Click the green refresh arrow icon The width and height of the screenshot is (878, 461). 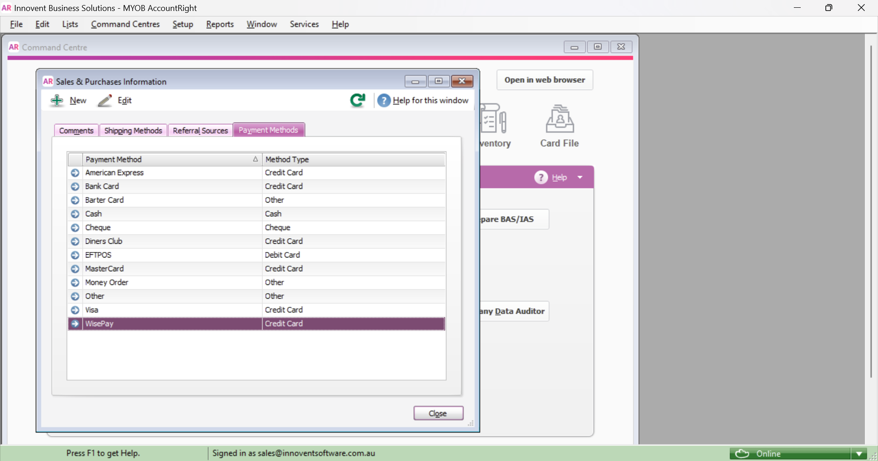358,100
